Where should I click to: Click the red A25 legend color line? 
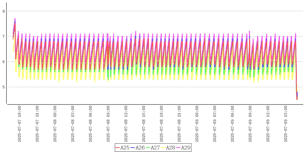click(x=117, y=148)
